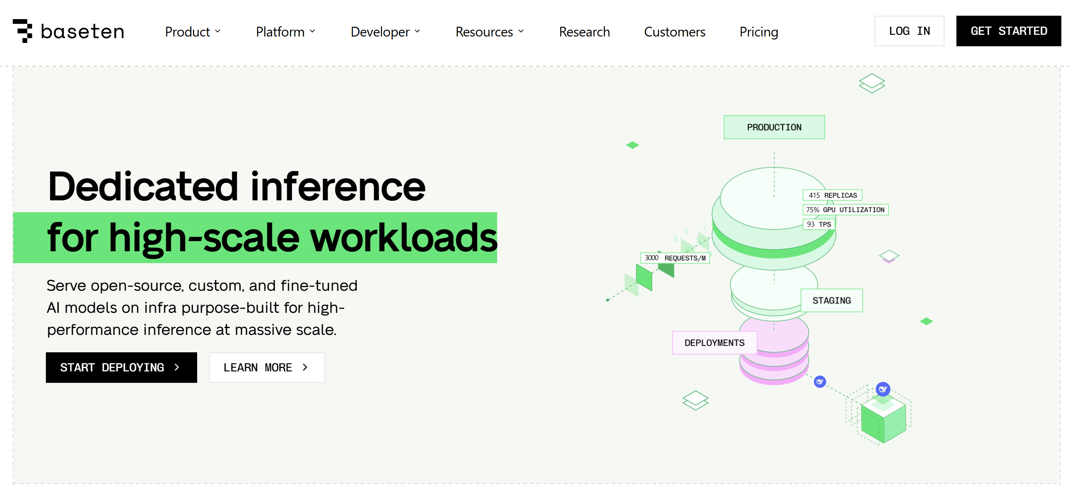Screen dimensions: 1069x486
Task: Expand the Platform dropdown menu
Action: (285, 32)
